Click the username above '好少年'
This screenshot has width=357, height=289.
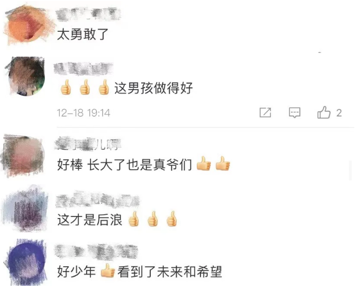(x=96, y=251)
